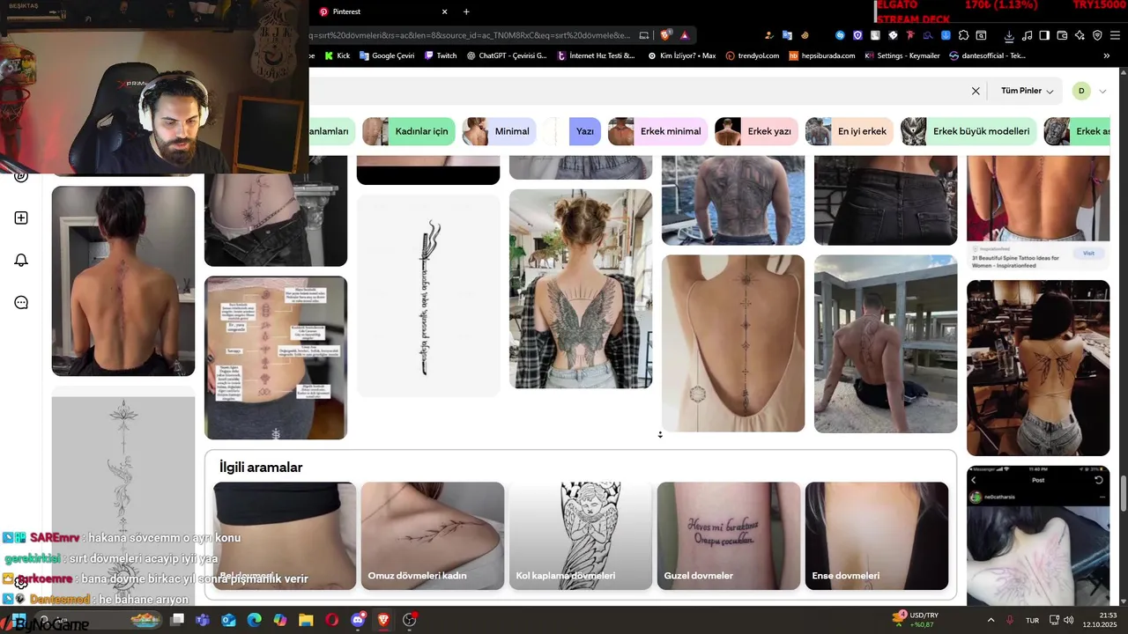This screenshot has height=634, width=1128.
Task: Open the butterfly back tattoo pin
Action: click(x=581, y=288)
